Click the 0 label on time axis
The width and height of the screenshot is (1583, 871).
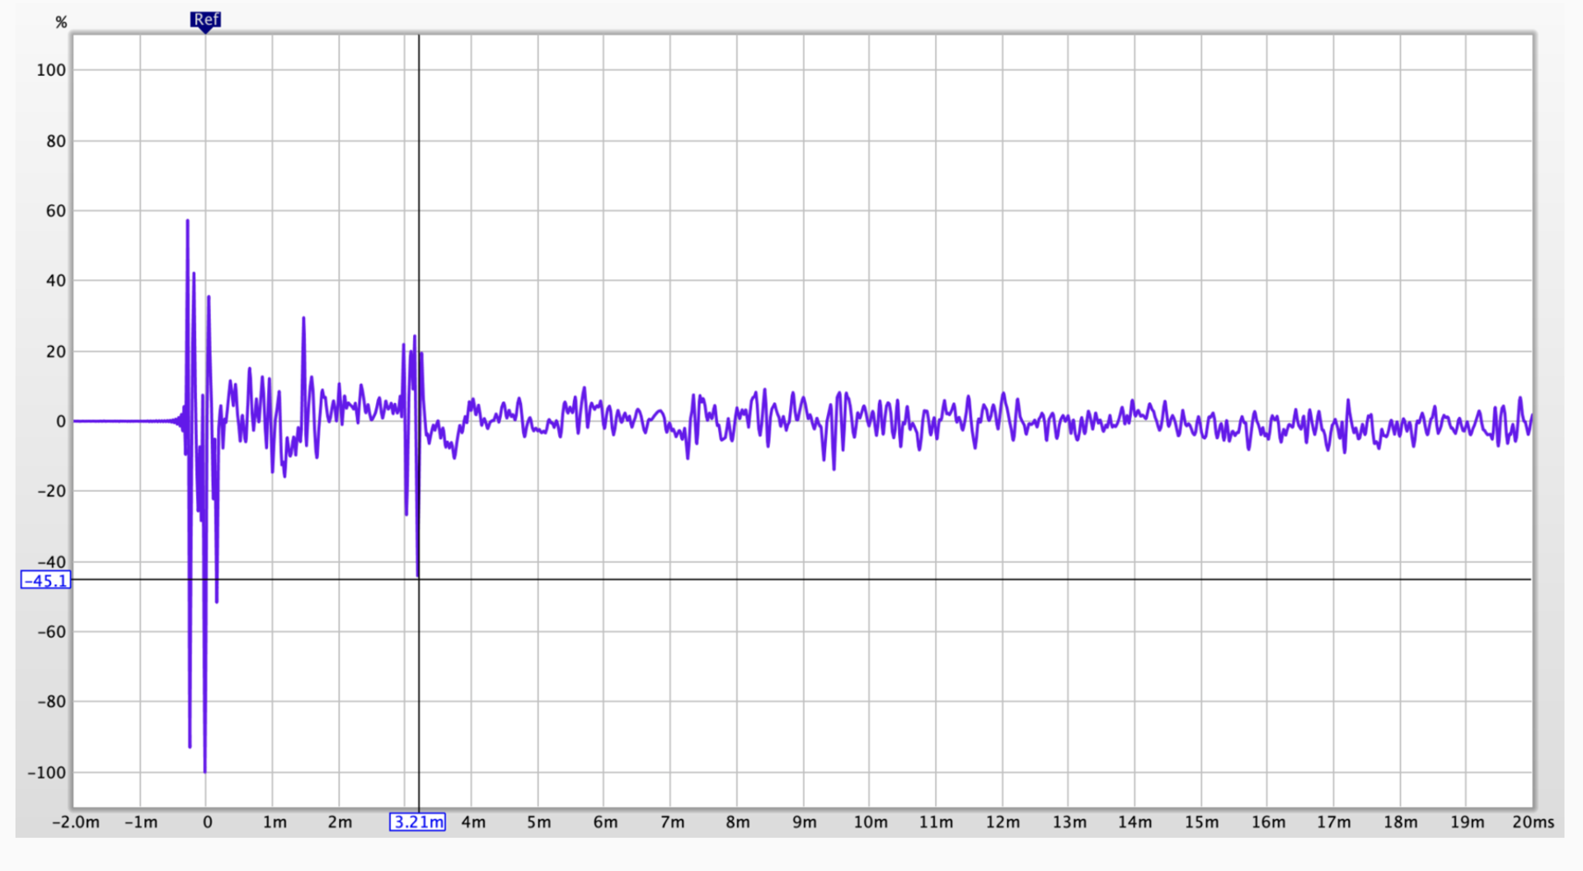207,822
